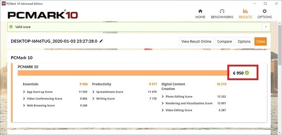
Task: Click the PCMark 10 title bar app icon
Action: 4,4
